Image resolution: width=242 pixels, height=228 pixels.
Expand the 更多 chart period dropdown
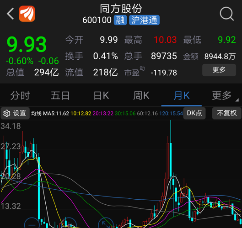[222, 96]
